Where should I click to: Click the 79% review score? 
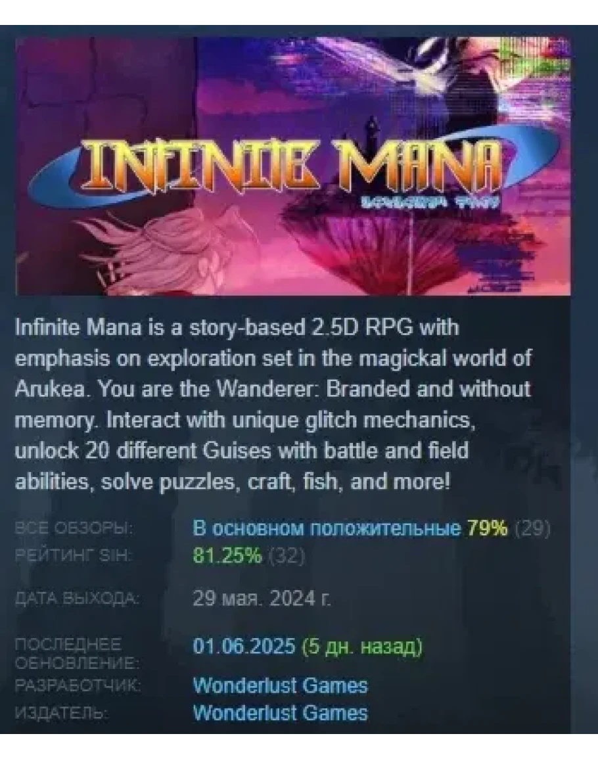[487, 528]
